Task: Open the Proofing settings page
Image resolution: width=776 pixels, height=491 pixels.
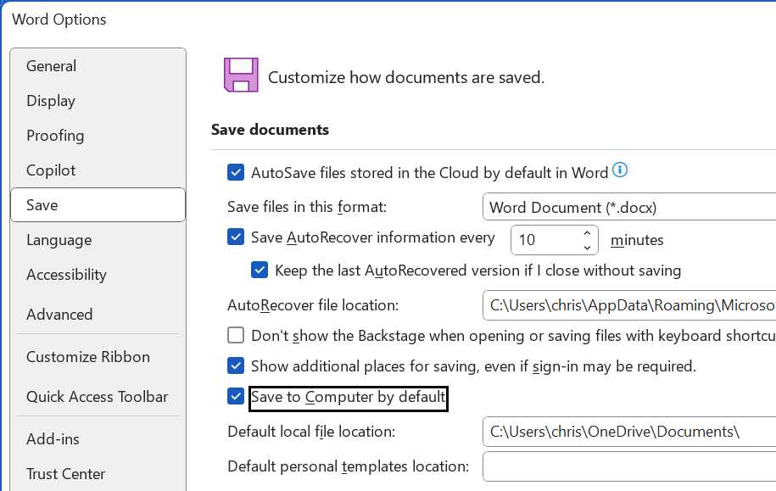Action: pyautogui.click(x=55, y=136)
